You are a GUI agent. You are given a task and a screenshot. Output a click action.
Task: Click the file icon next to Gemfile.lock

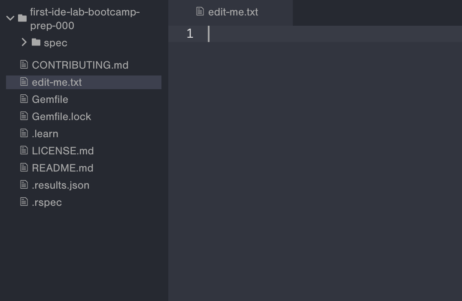point(24,116)
